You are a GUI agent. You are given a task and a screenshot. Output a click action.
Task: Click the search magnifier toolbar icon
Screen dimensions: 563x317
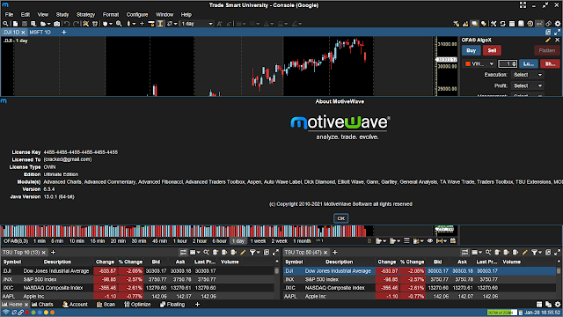pos(5,24)
